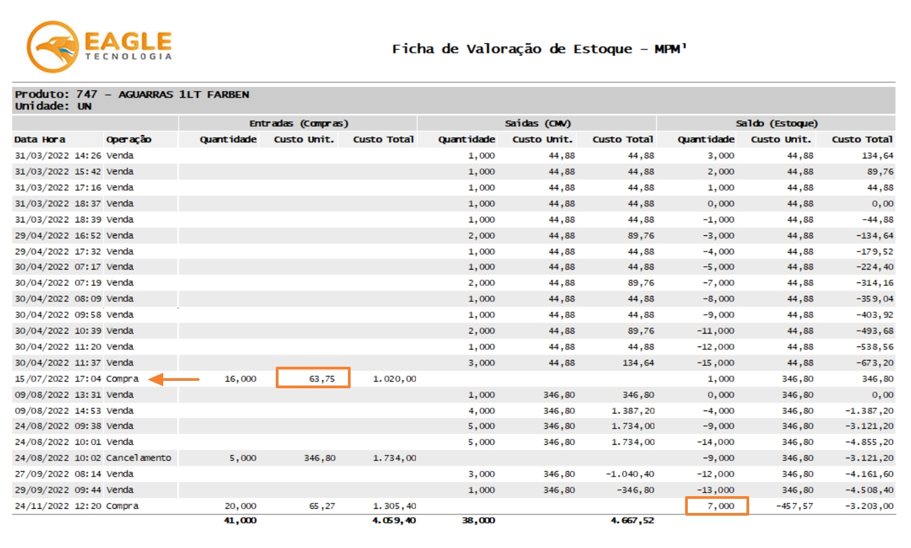
Task: Select the highlighted 63,75 unit cost cell
Action: 313,378
